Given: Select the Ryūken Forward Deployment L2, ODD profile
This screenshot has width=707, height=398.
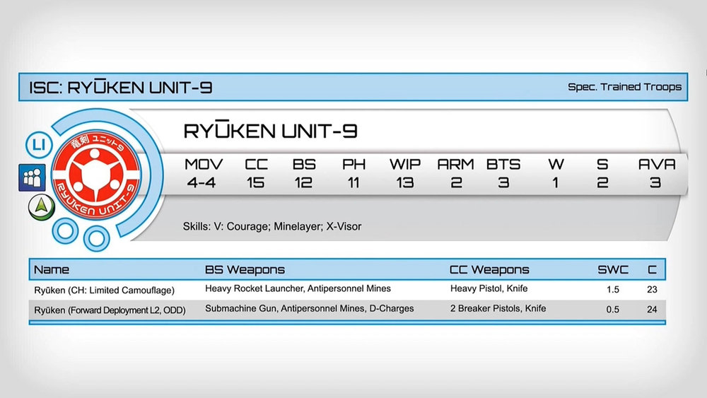Looking at the screenshot, I should (110, 310).
